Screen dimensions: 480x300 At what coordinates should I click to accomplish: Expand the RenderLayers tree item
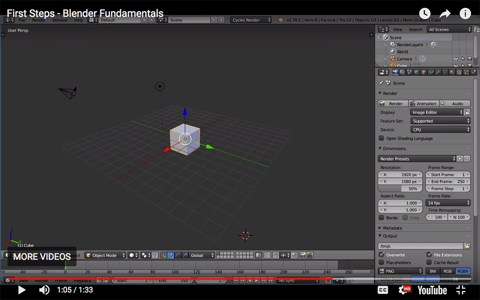pyautogui.click(x=386, y=45)
